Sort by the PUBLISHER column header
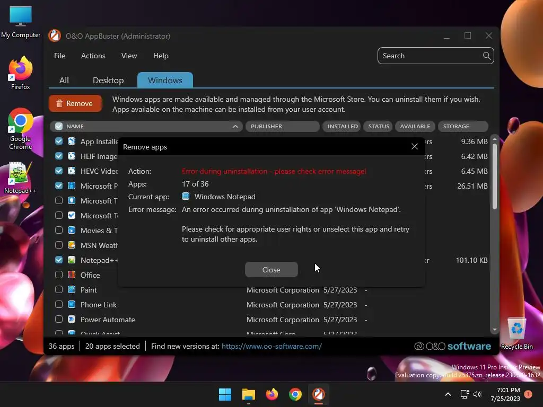 [x=282, y=126]
